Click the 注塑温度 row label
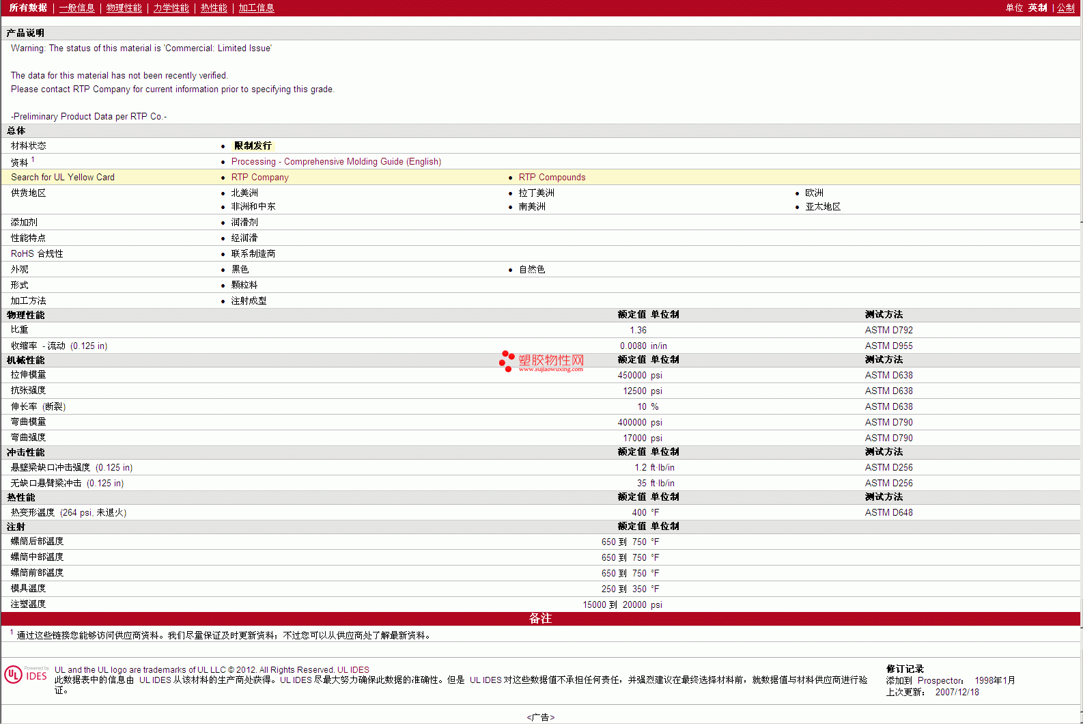 (29, 604)
